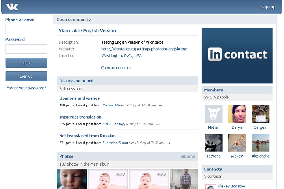The width and height of the screenshot is (284, 189).
Task: Select the Testing English Version of VKontakte description
Action: coord(132,42)
